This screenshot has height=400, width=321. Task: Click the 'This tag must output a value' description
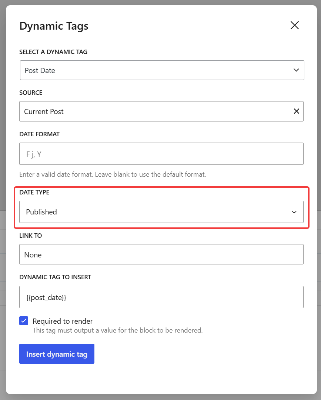click(117, 330)
